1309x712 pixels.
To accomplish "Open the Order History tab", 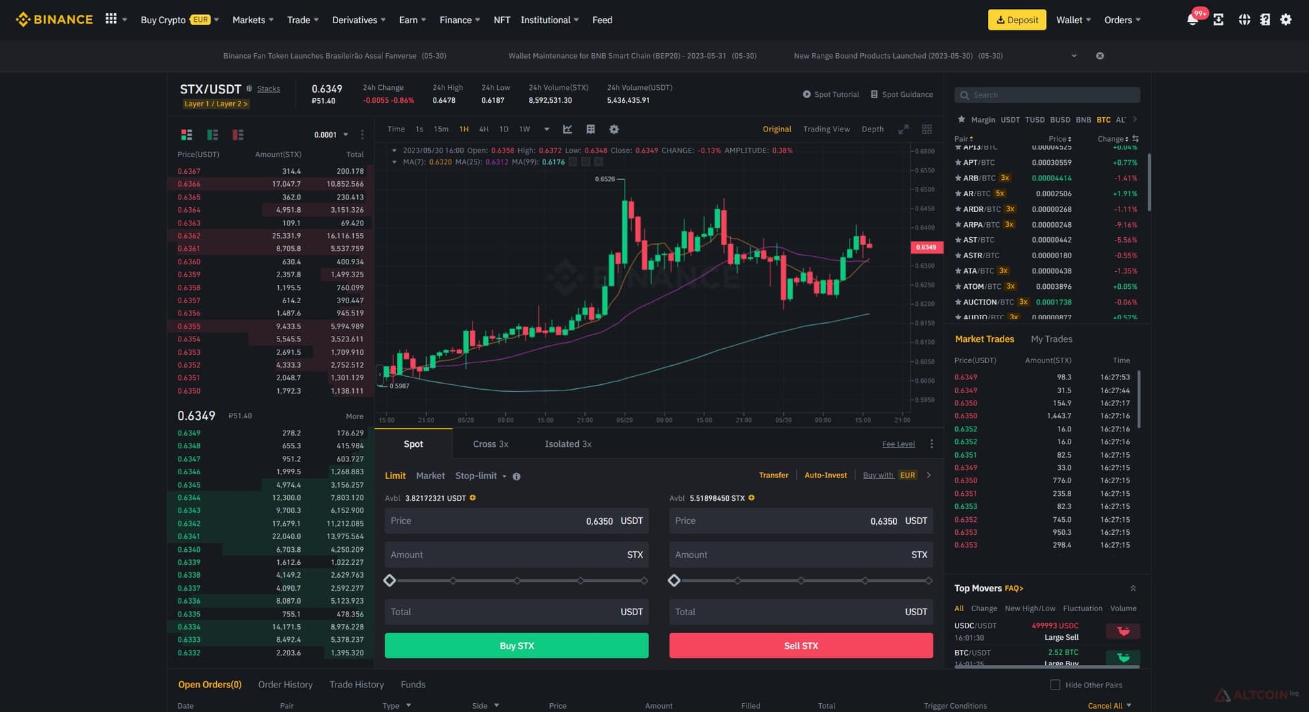I will click(x=285, y=684).
